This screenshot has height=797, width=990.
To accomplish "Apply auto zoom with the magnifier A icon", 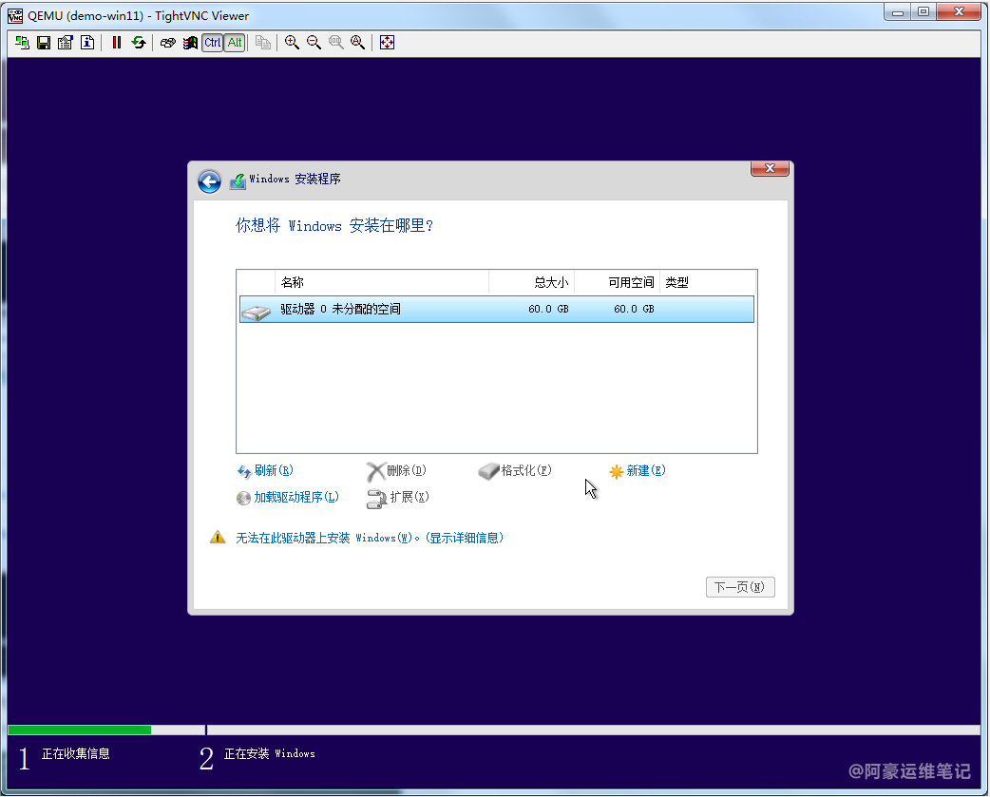I will tap(358, 43).
